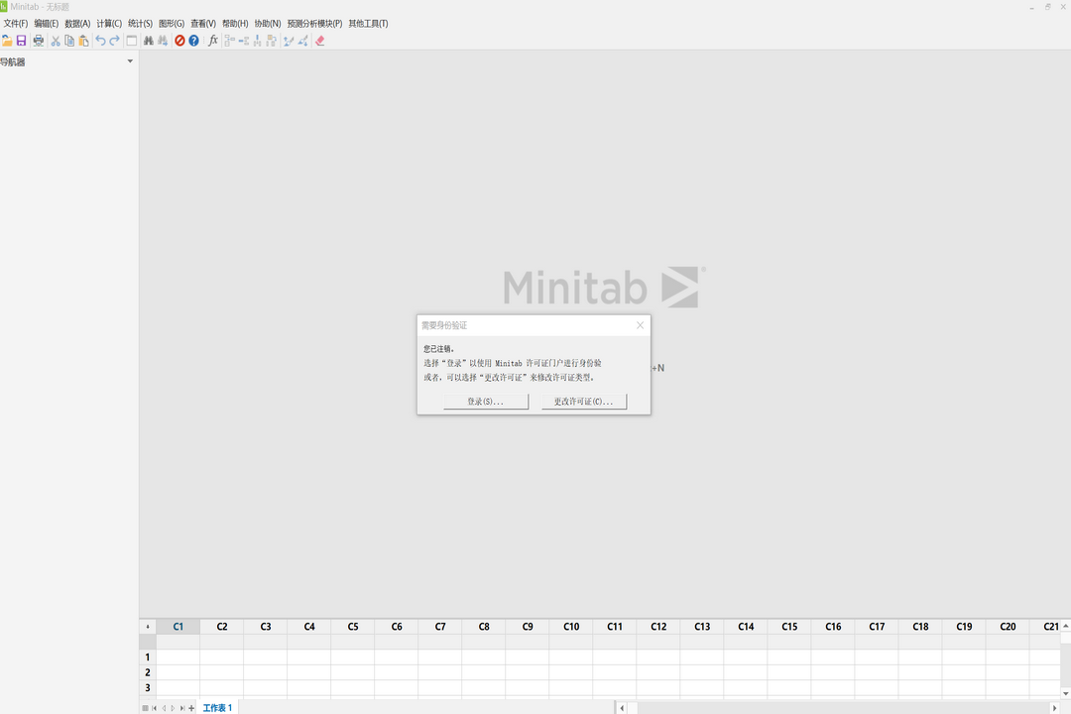The image size is (1071, 714).
Task: Open Help via blue question mark icon
Action: (x=193, y=41)
